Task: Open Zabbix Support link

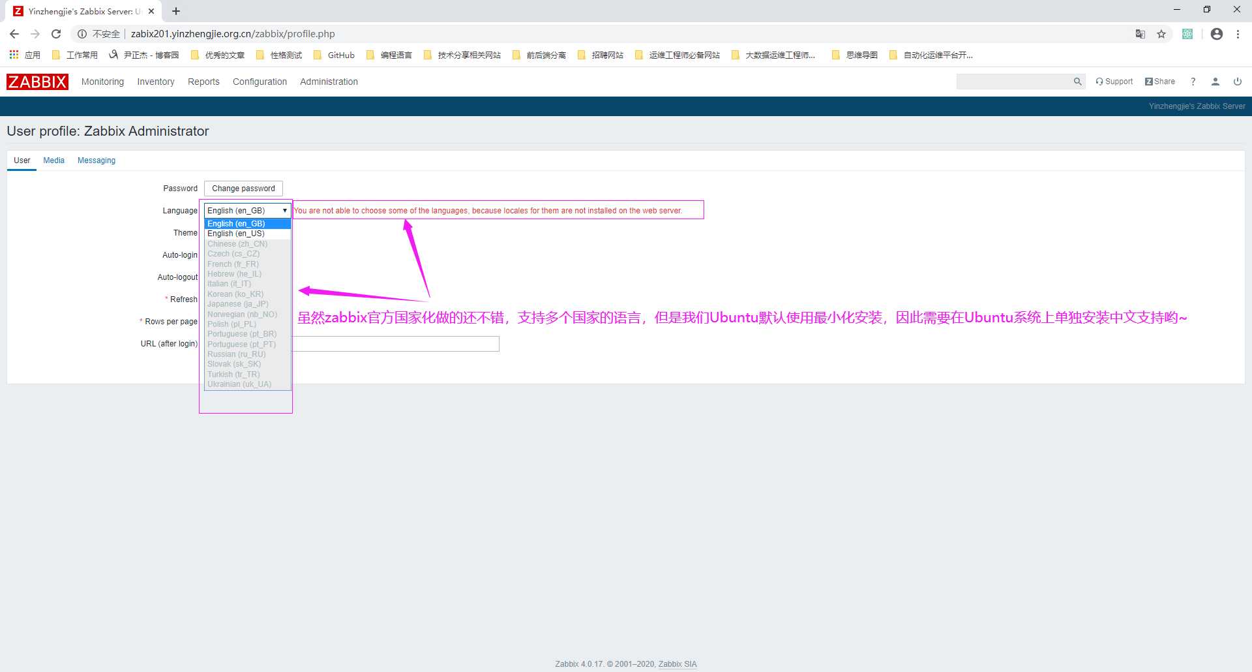Action: pyautogui.click(x=1114, y=82)
